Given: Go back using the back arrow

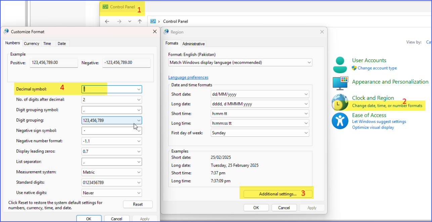Looking at the screenshot, I should coord(107,21).
